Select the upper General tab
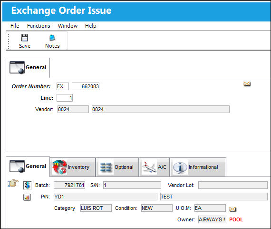This screenshot has height=229, width=271. (x=28, y=67)
